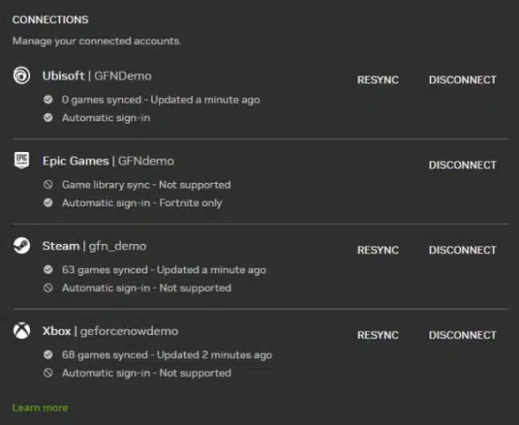Click checkmark icon beside 63 games synced
This screenshot has width=519, height=425.
[x=48, y=270]
